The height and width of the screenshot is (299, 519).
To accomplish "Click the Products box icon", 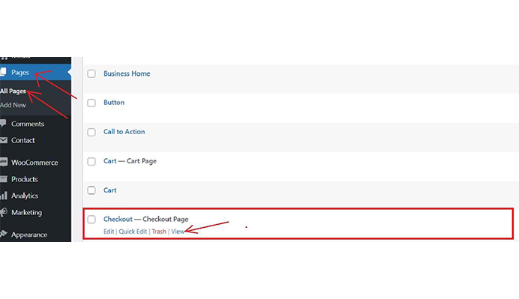I will [3, 179].
